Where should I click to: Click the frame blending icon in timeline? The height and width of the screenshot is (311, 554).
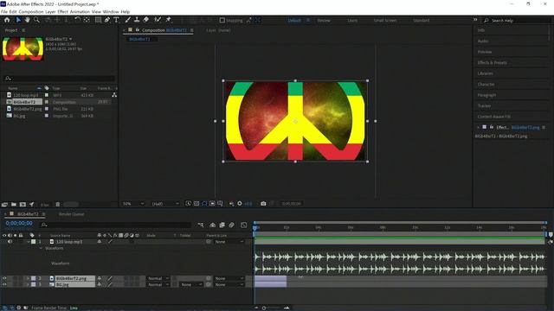[222, 225]
